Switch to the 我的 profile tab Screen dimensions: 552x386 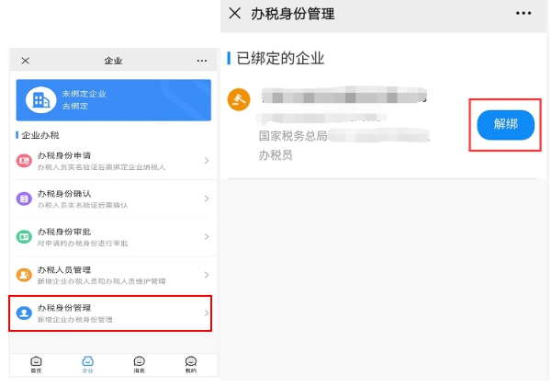[x=191, y=365]
